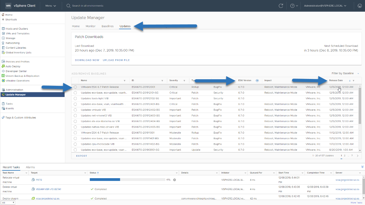Viewport: 365px width, 205px height.
Task: Click the Shortcuts icon in sidebar
Action: click(3, 20)
